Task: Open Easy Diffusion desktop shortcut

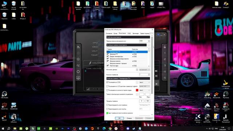Action: point(14,118)
